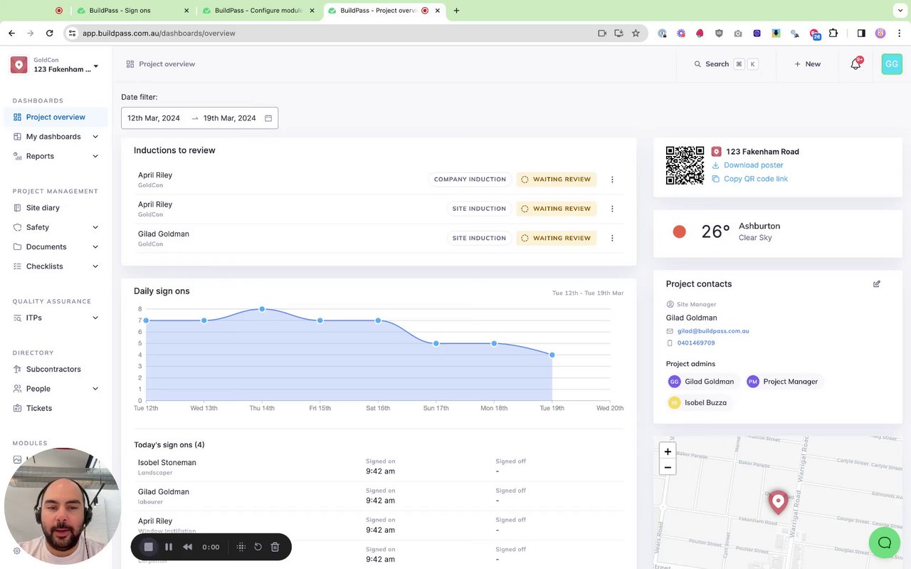The width and height of the screenshot is (911, 569).
Task: Click the gilad@buildpass.com.au email link
Action: click(x=713, y=331)
